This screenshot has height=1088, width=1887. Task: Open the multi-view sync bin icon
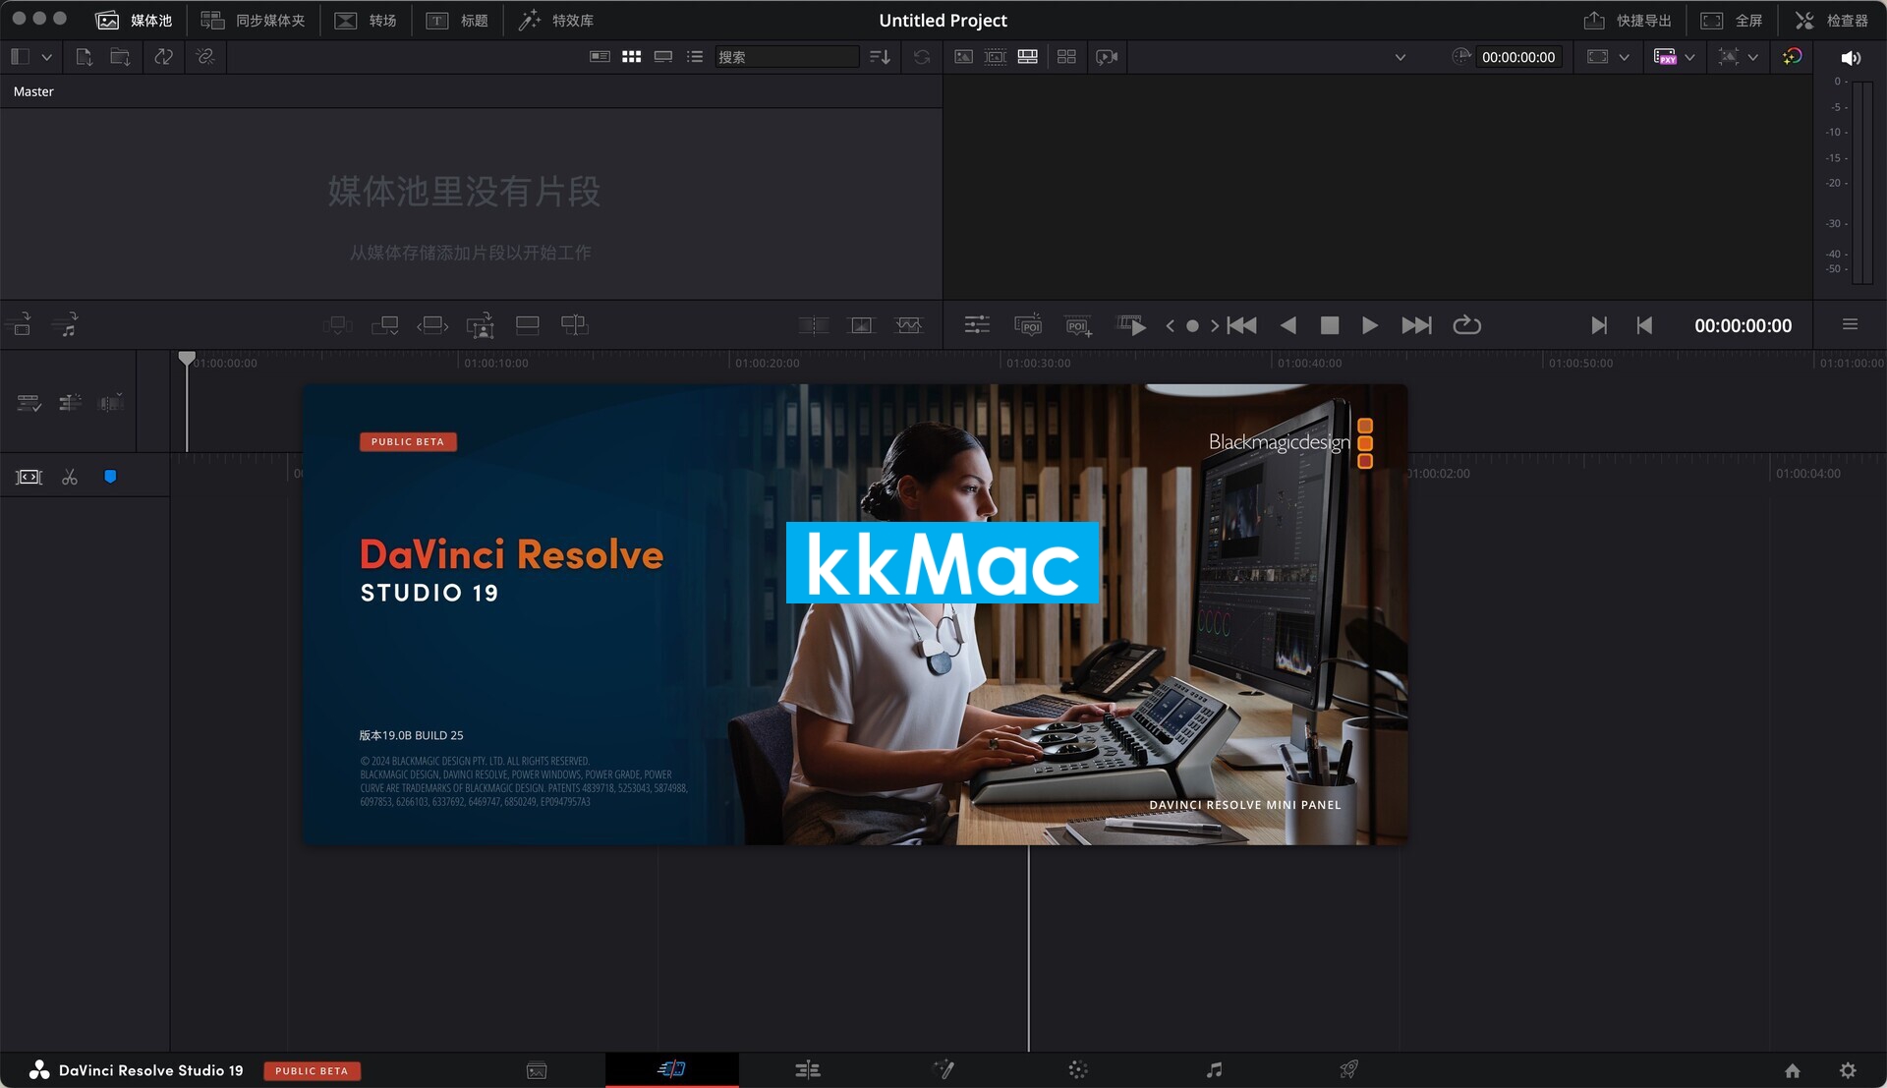1066,57
